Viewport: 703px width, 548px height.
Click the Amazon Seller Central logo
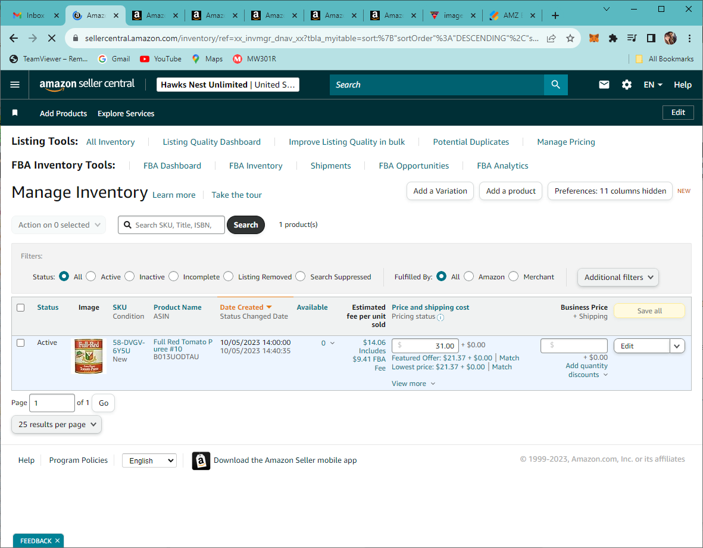click(87, 85)
